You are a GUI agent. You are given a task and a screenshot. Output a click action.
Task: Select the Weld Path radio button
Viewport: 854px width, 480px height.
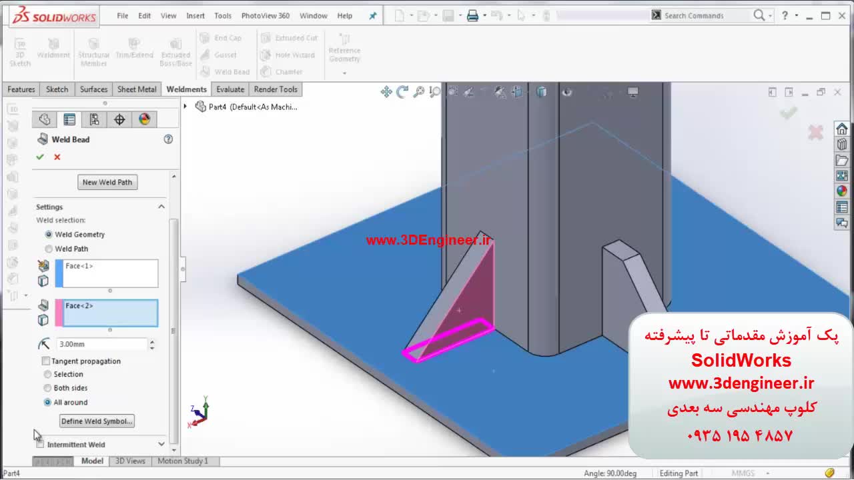[49, 249]
